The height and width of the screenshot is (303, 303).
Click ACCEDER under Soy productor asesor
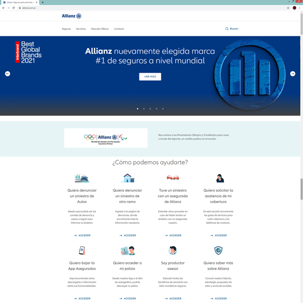[x=173, y=298]
